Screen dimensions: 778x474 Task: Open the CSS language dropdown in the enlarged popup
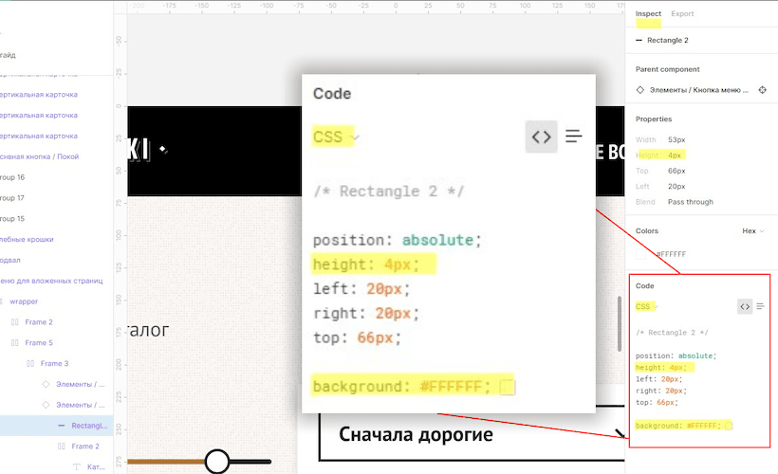[336, 137]
